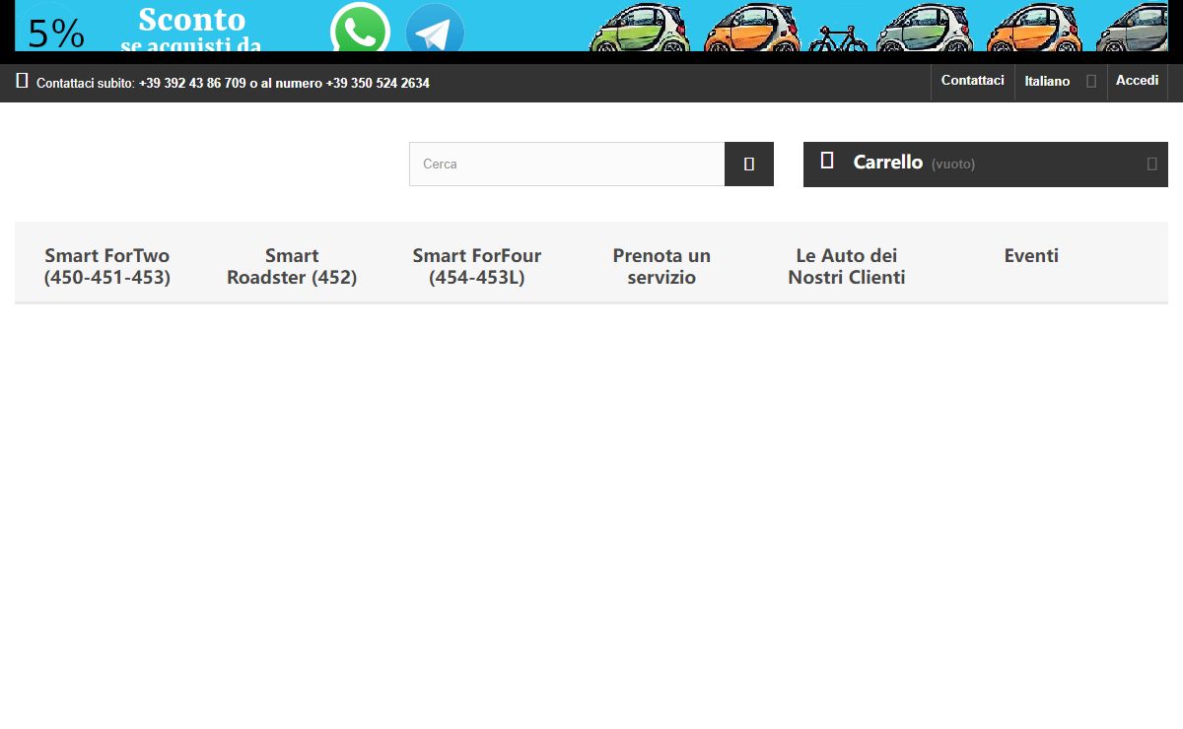Open Prenota un servizio page
The height and width of the screenshot is (729, 1183).
[661, 266]
